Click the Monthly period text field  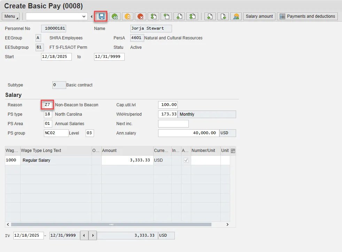(207, 114)
